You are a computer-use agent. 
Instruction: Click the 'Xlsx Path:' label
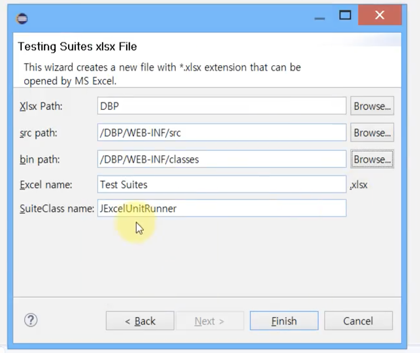41,107
